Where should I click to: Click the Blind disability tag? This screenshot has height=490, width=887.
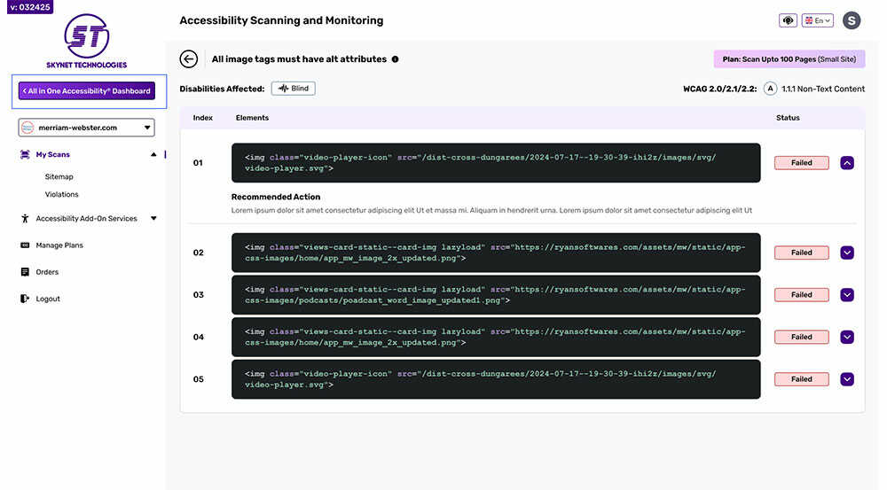point(293,89)
